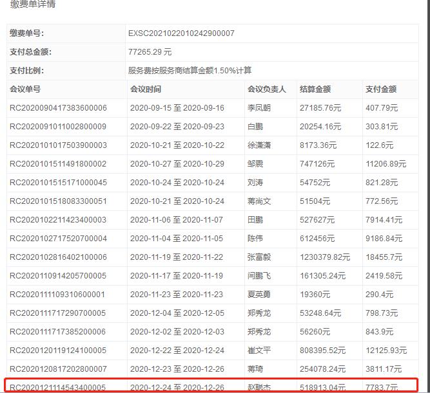
Task: Click settlement amount 1230379.82元
Action: (325, 257)
